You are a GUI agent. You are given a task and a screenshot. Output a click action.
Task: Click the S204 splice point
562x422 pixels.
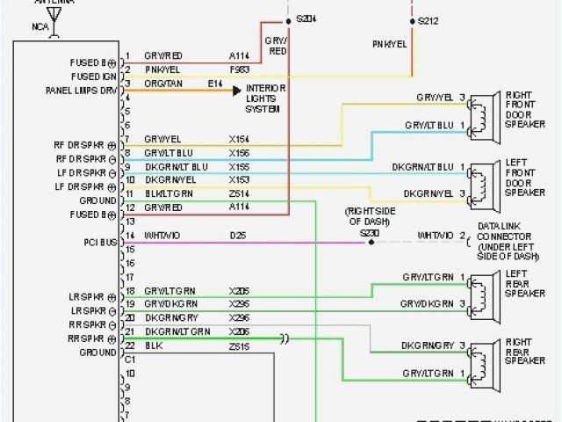pos(287,18)
